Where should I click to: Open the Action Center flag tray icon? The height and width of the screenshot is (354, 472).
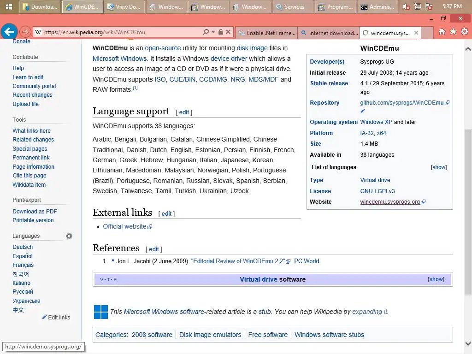click(x=429, y=6)
